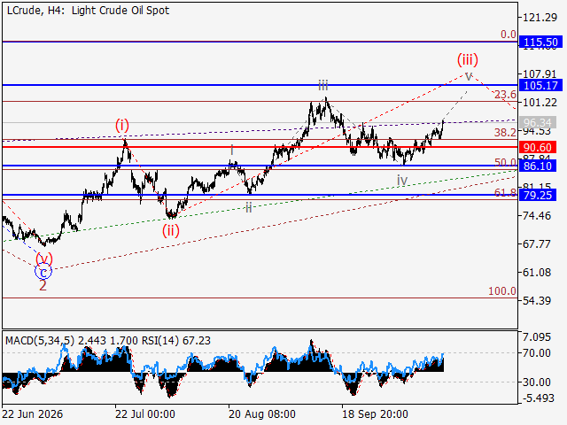Click the Fibonacci 0.0 level label
This screenshot has height=425, width=567.
click(x=509, y=35)
